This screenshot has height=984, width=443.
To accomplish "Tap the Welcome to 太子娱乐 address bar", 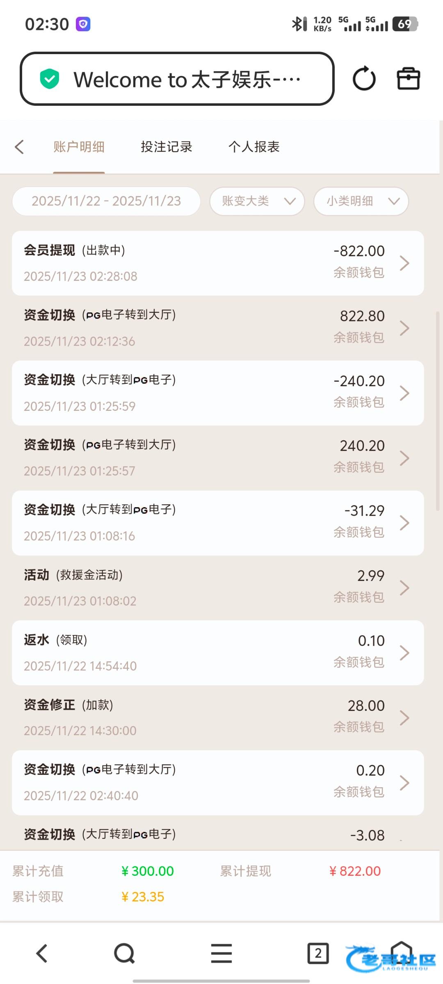I will coord(187,79).
